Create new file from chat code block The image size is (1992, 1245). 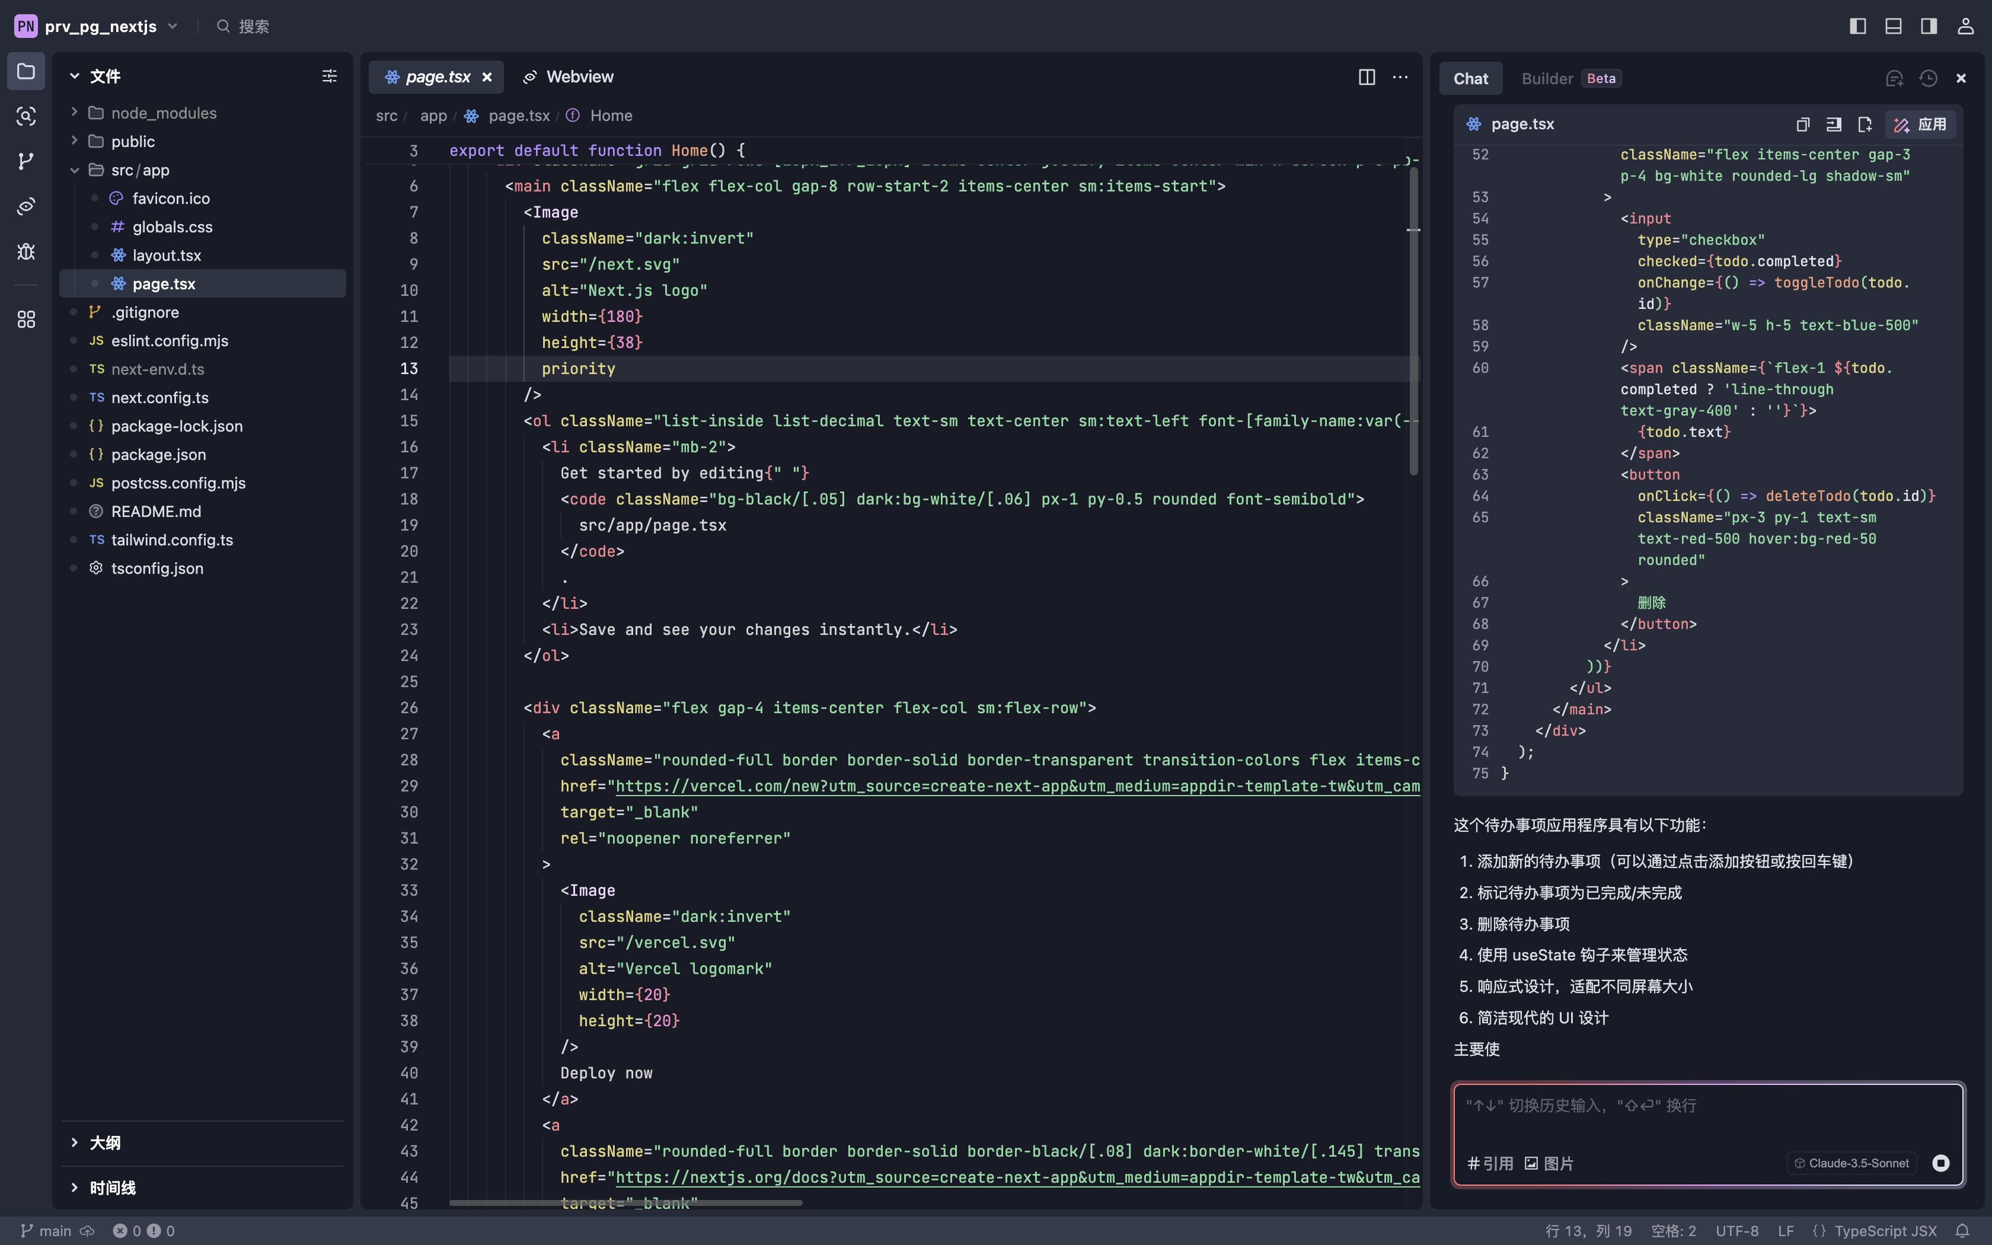point(1865,123)
